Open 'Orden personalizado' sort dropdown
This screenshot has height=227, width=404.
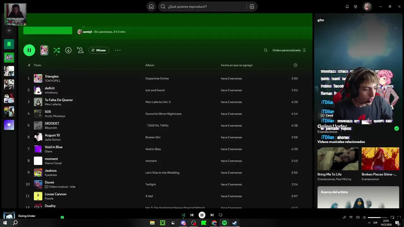[x=289, y=50]
